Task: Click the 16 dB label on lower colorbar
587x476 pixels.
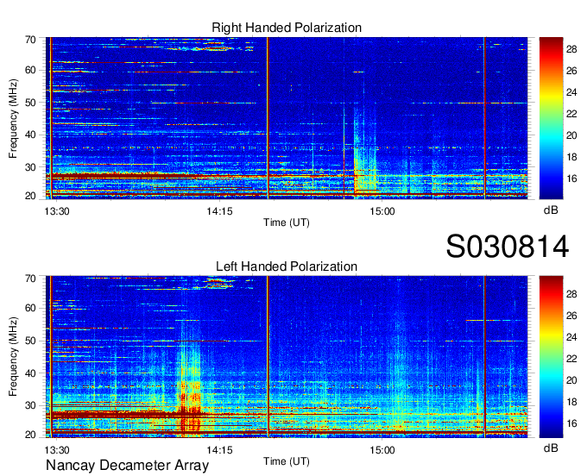Action: [571, 423]
